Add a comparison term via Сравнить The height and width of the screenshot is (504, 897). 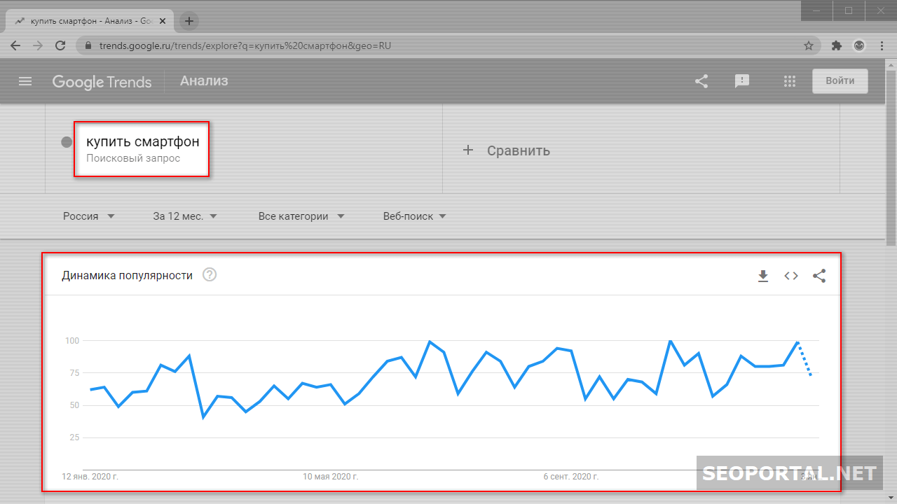(x=507, y=150)
